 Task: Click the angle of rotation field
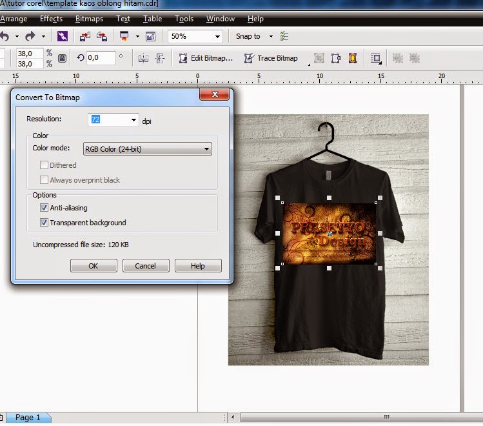coord(101,57)
